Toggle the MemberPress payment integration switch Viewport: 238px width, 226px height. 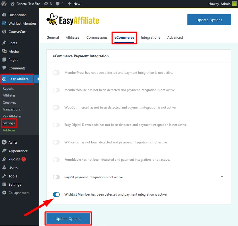pyautogui.click(x=56, y=73)
